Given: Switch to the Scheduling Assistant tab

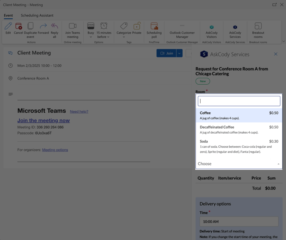Looking at the screenshot, I should [x=37, y=15].
